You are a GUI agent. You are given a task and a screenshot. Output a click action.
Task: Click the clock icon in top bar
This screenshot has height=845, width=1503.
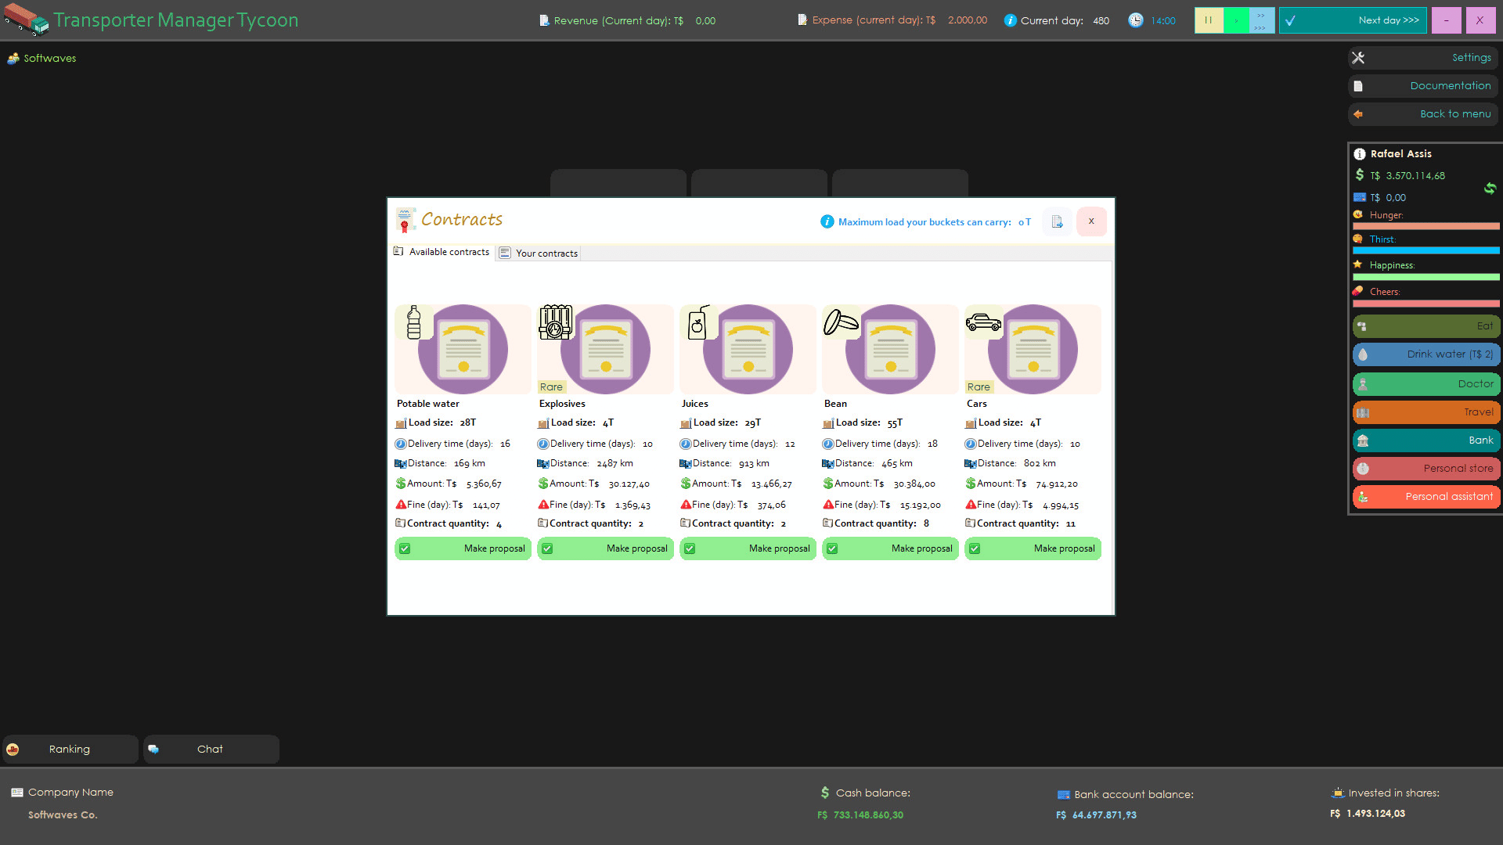[x=1135, y=20]
